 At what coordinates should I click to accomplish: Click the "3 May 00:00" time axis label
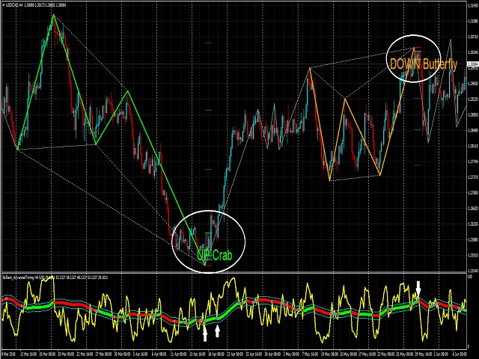tap(291, 354)
